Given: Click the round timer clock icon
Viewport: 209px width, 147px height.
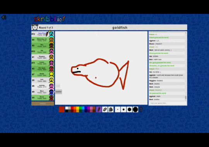Looking at the screenshot, I should pyautogui.click(x=35, y=27).
